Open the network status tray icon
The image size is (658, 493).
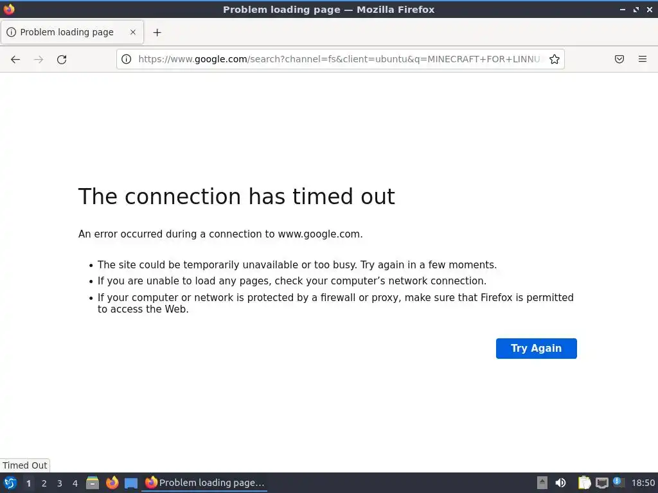[601, 483]
